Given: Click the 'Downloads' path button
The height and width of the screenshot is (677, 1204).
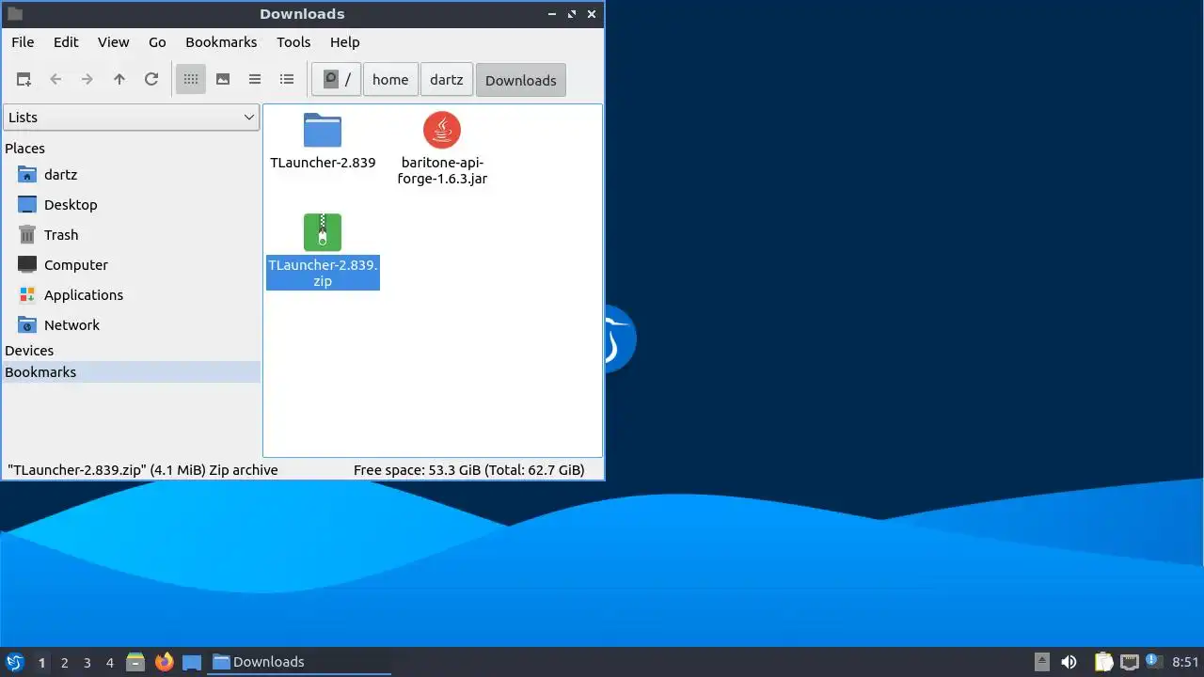Looking at the screenshot, I should pyautogui.click(x=521, y=80).
